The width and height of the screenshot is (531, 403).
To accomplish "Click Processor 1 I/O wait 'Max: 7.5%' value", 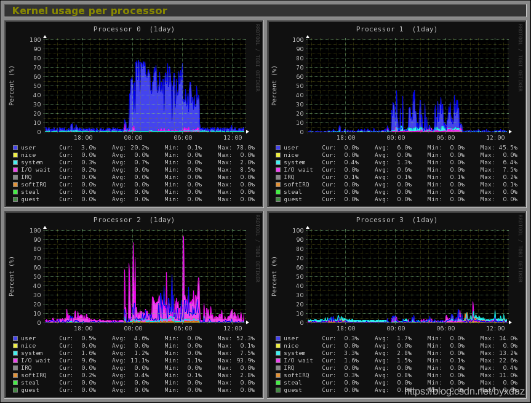I will tap(499, 170).
